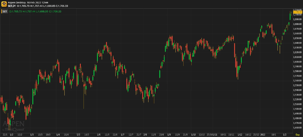Click the 1,470.00 price axis label
Viewport: 303px width, 137px height.
[x=298, y=123]
